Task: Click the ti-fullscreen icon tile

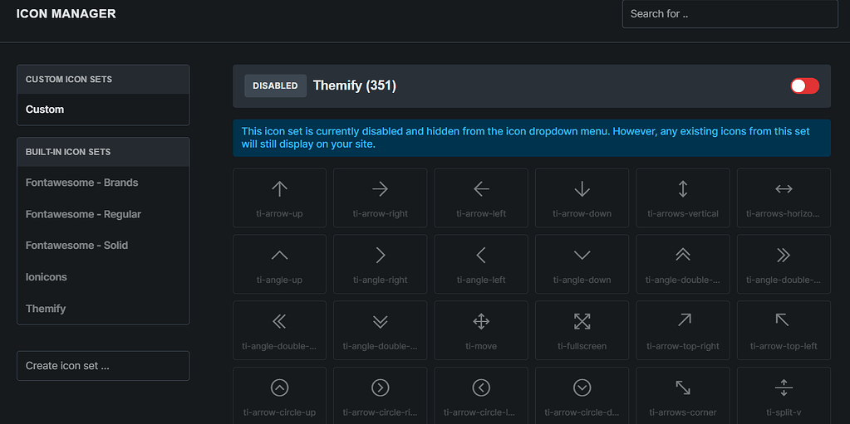Action: 582,330
